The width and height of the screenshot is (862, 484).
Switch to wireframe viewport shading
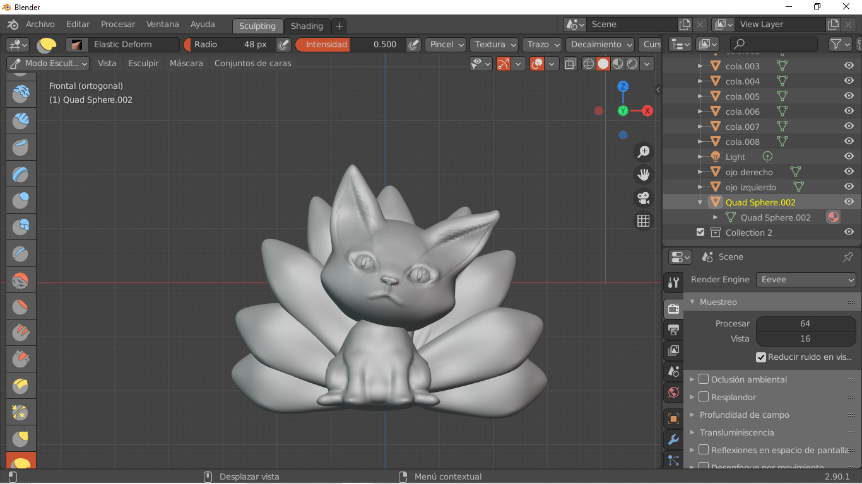point(589,64)
